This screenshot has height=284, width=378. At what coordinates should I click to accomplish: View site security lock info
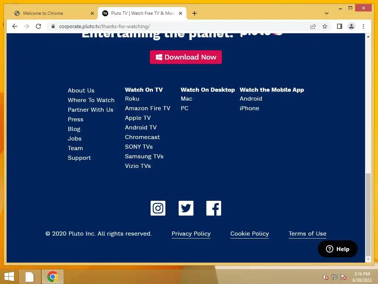click(x=53, y=26)
